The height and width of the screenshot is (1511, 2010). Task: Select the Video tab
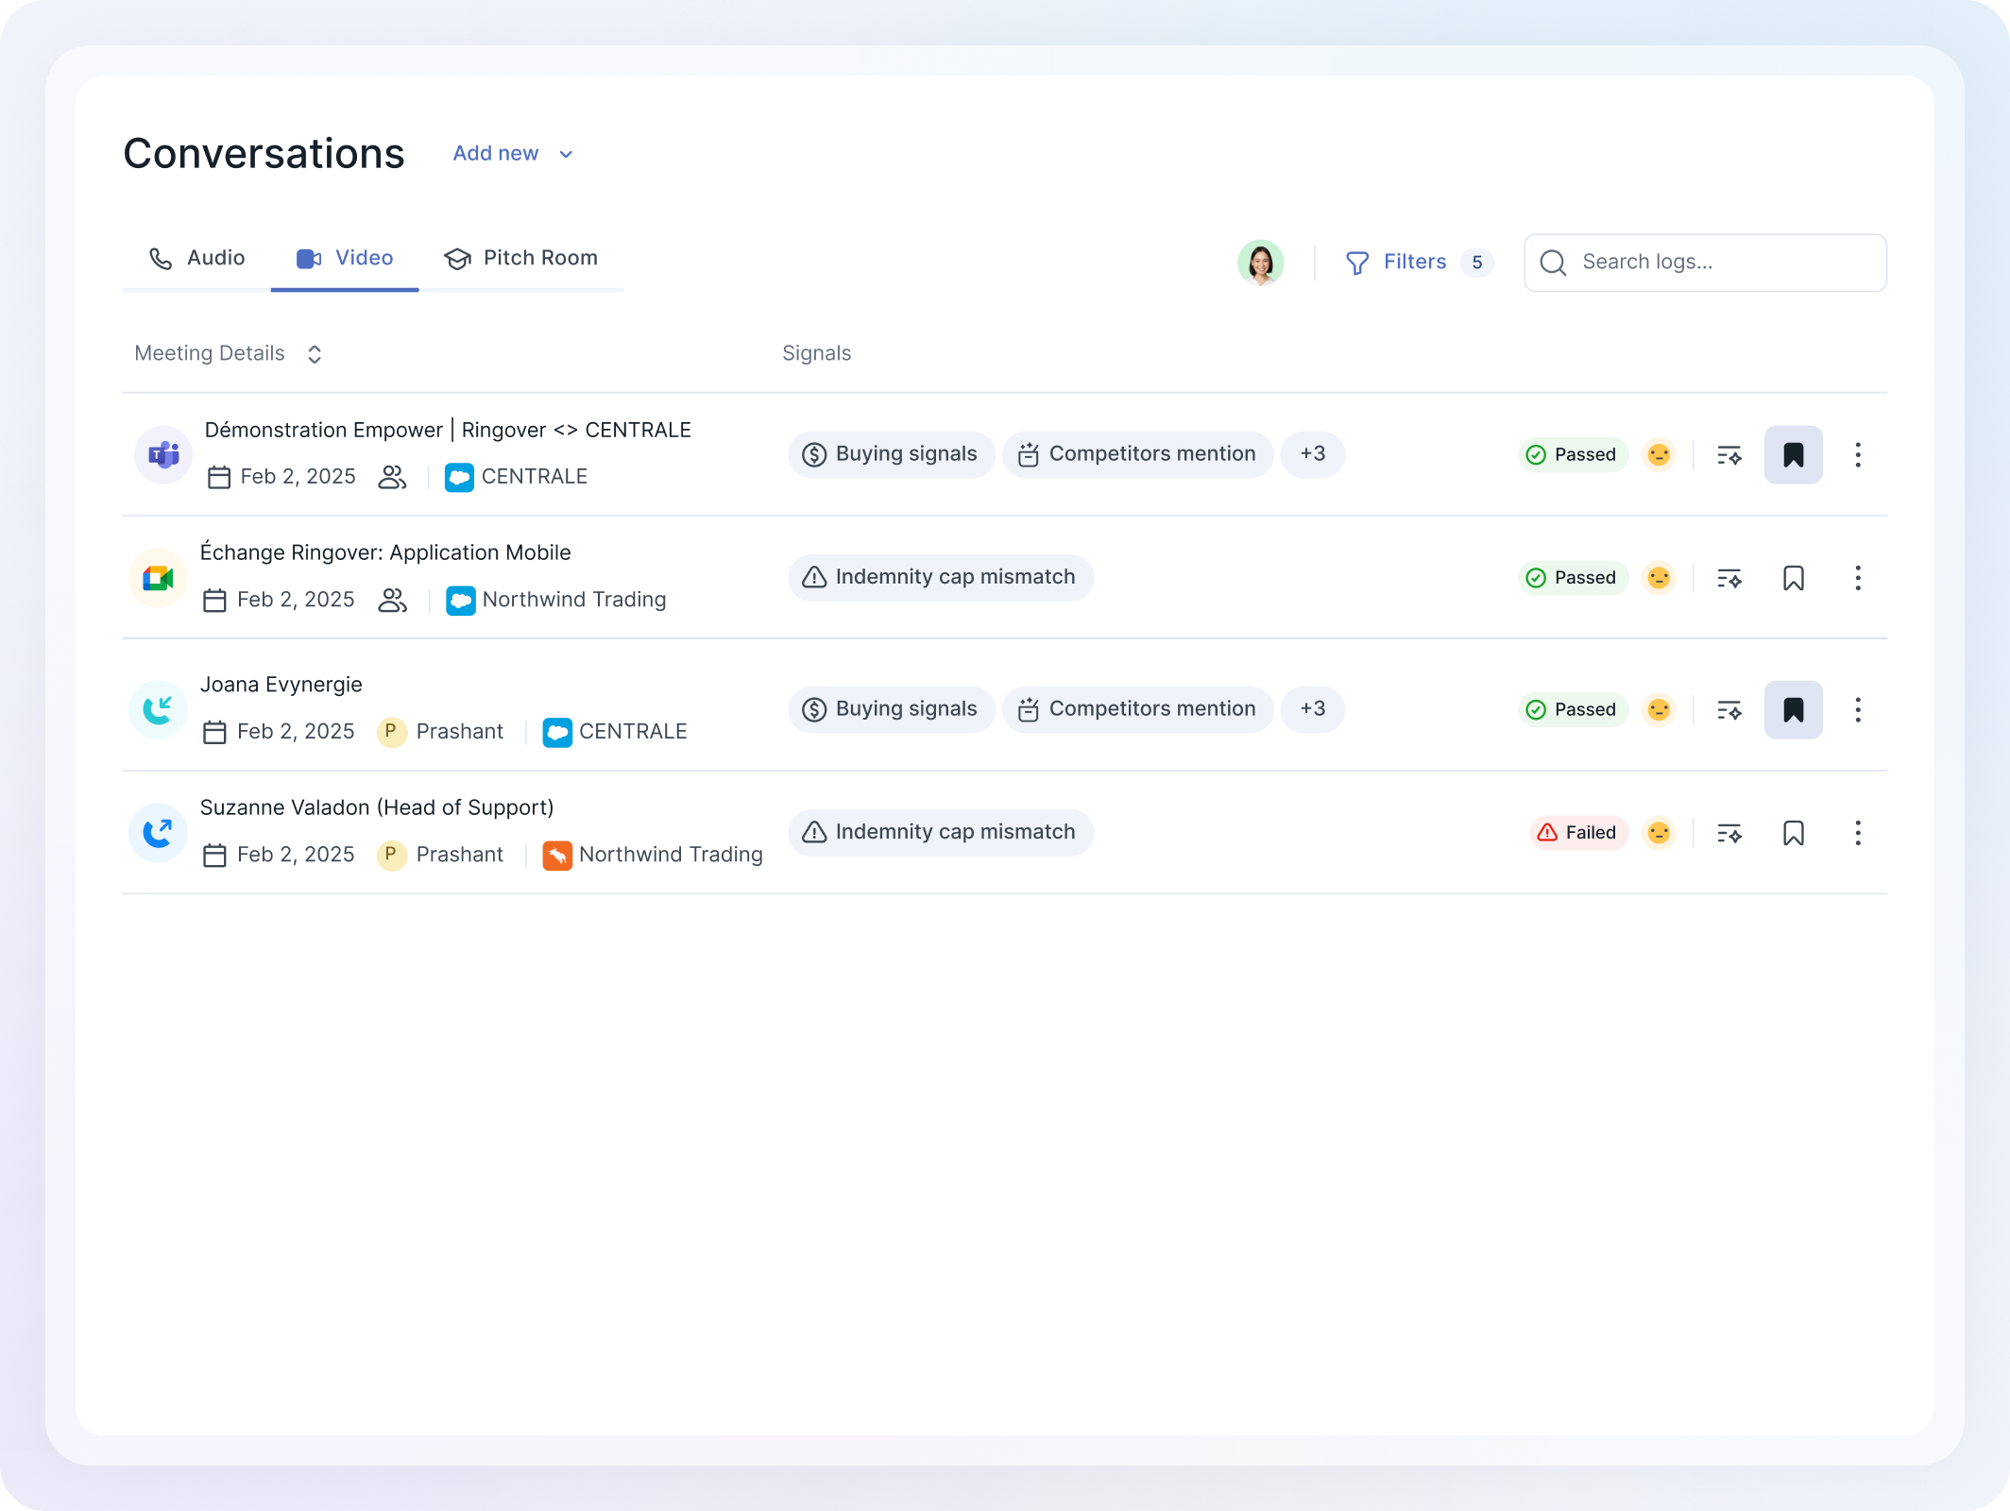click(x=345, y=258)
